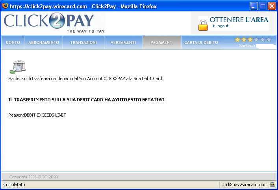Click the third gold rating star
The image size is (278, 190).
tap(250, 40)
